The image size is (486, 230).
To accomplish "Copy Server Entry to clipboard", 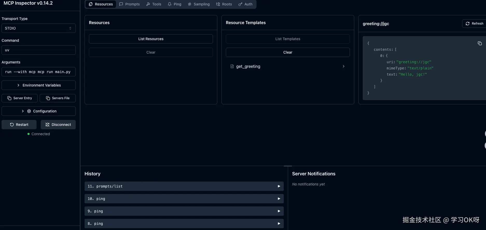I will coord(19,98).
